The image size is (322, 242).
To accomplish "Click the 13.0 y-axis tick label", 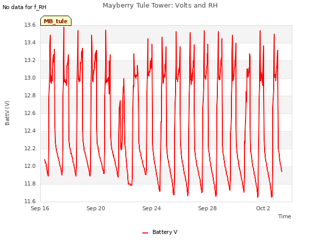I will point(30,78).
